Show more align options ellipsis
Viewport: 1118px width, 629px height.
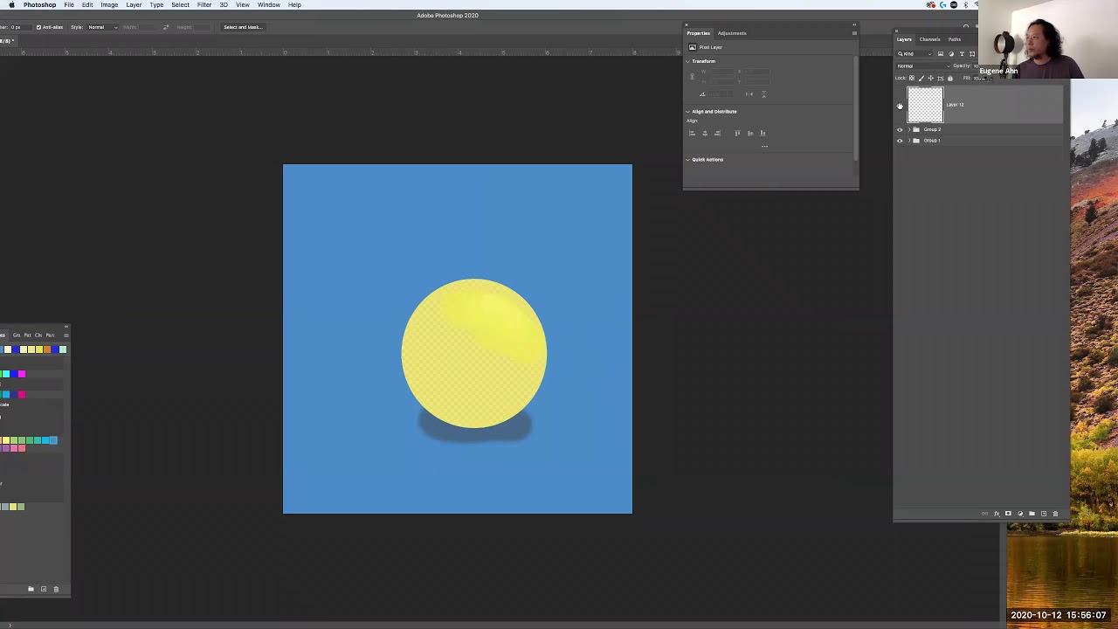click(764, 146)
